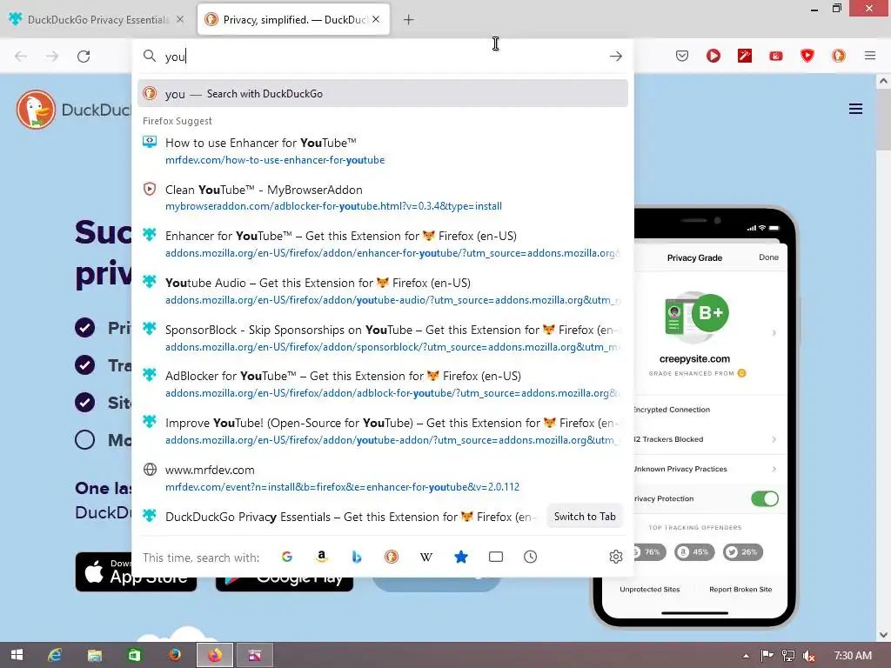Open How to use Enhancer for YouTube suggestion
The image size is (891, 668).
tap(383, 151)
